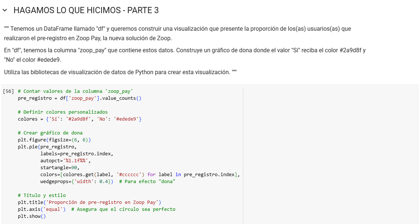Click the comment '# Título y estilo'
419x224 pixels.
pyautogui.click(x=42, y=195)
